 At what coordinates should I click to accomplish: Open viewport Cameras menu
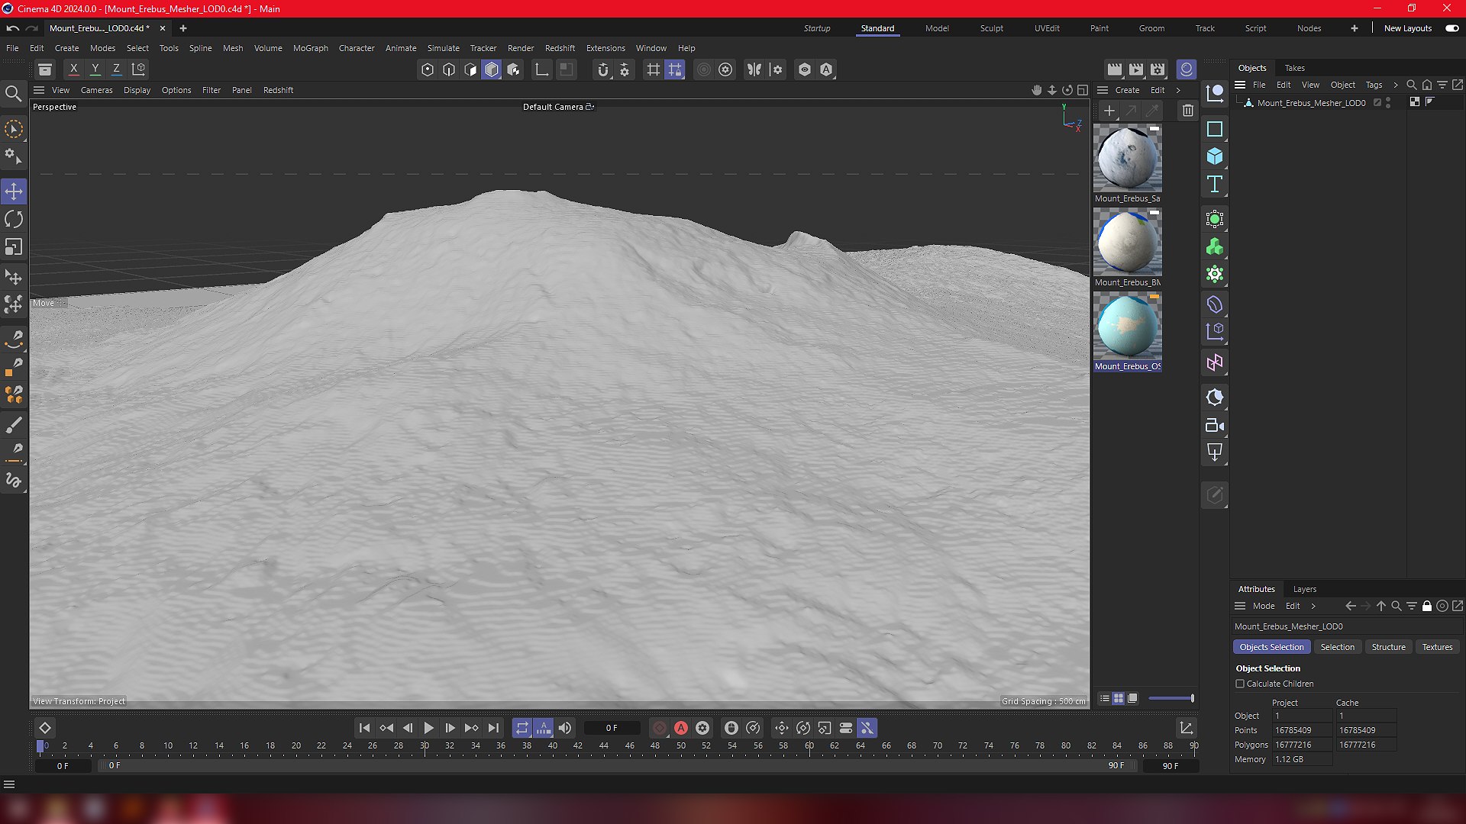tap(96, 90)
